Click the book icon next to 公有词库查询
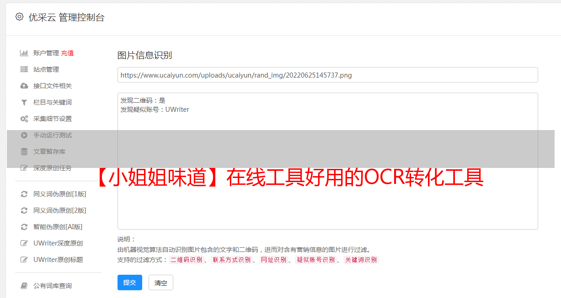Screen dimensions: 561x298 coord(24,286)
